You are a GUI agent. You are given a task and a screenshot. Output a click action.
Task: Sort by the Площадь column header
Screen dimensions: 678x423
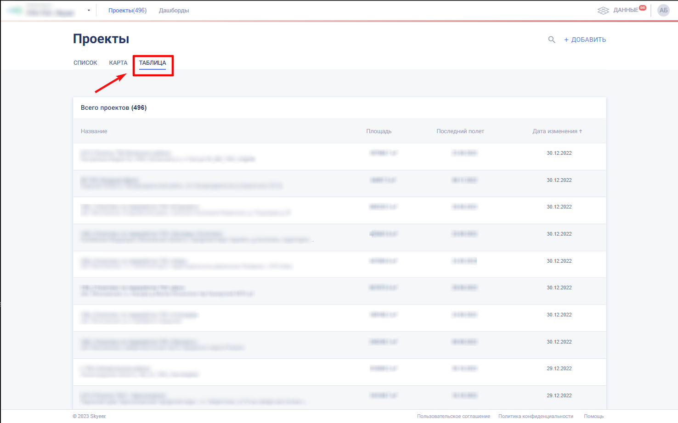click(379, 131)
